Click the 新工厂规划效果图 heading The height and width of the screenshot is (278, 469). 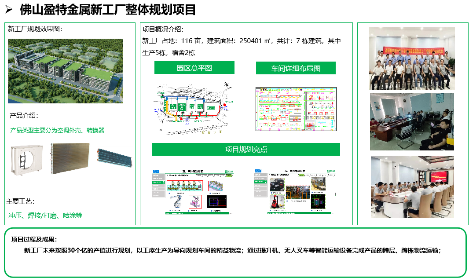[x=35, y=29]
